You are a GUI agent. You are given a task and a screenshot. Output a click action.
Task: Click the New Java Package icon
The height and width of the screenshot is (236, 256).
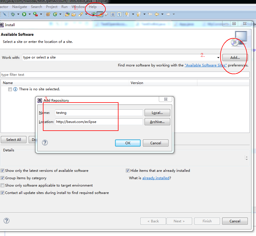pyautogui.click(x=48, y=14)
